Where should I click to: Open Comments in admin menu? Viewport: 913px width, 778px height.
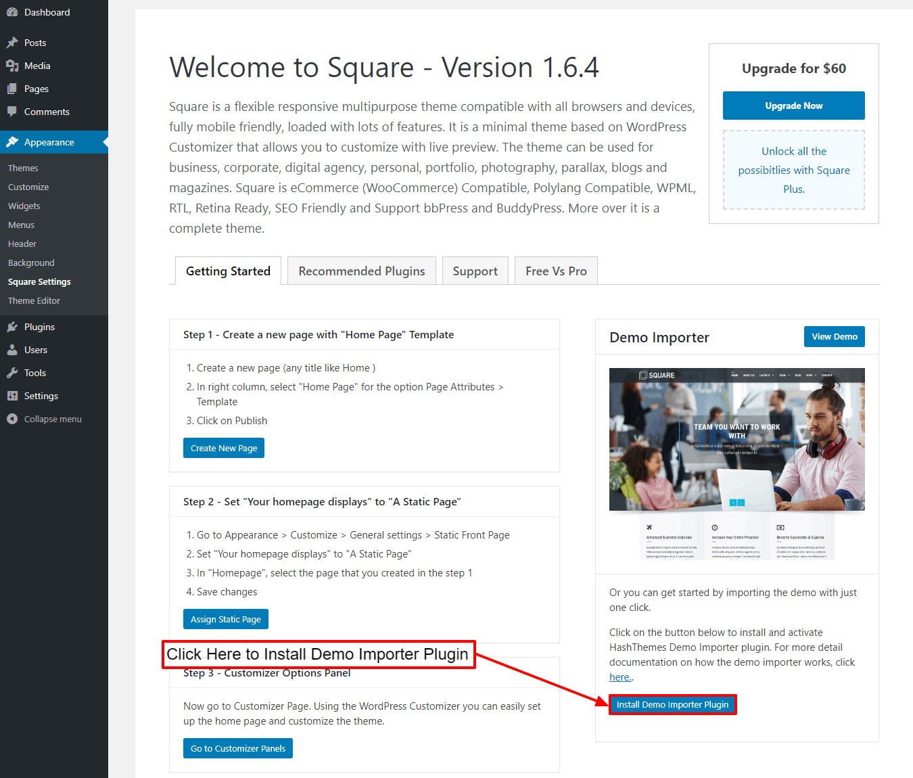(x=54, y=112)
